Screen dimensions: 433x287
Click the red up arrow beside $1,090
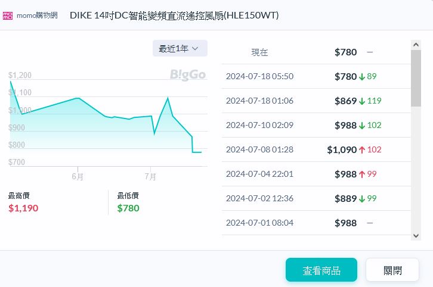(x=361, y=149)
